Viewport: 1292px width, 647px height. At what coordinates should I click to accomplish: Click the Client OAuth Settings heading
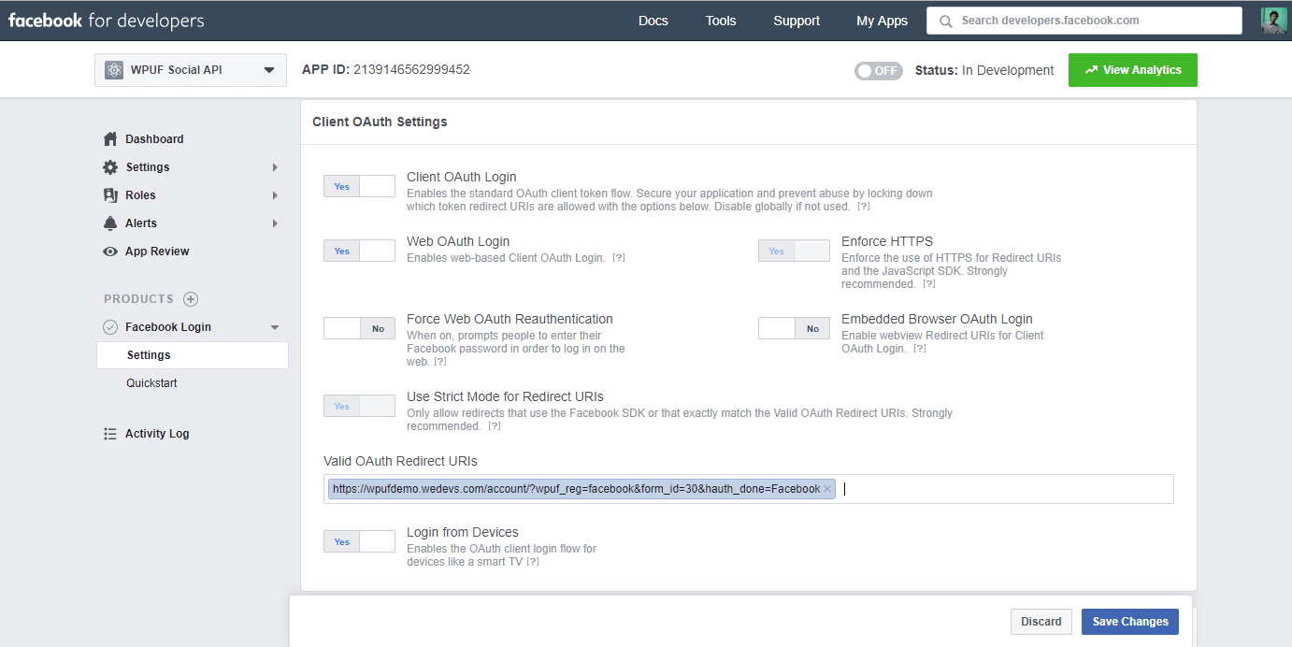coord(380,122)
